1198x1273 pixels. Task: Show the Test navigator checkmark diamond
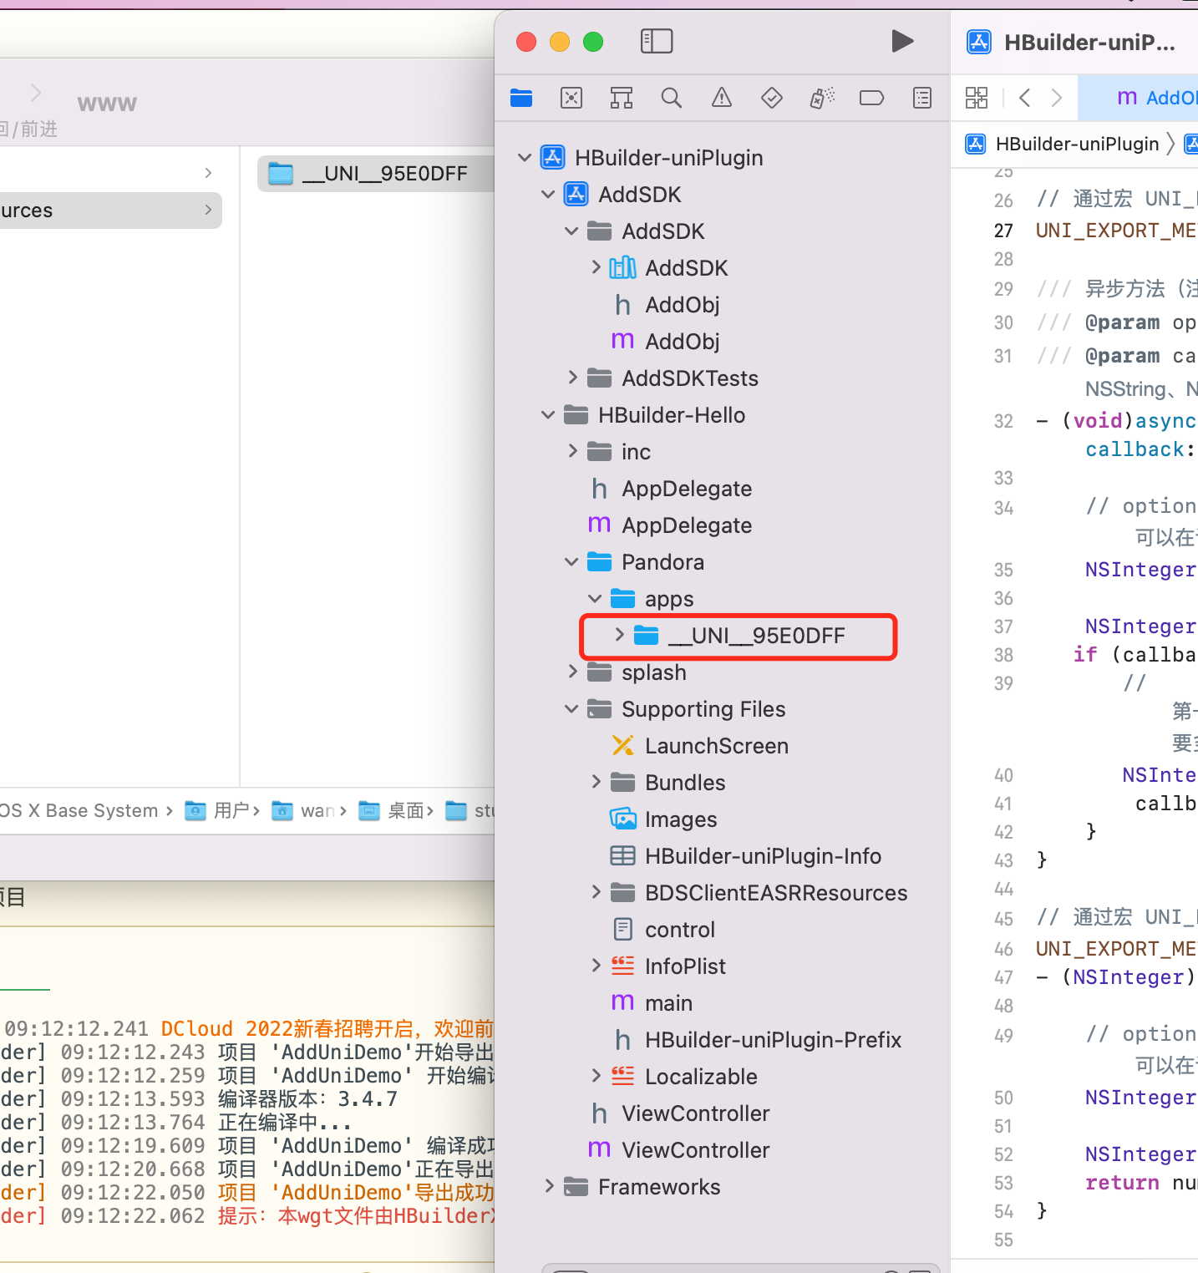pyautogui.click(x=771, y=98)
